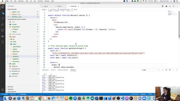Open the Run and Debug view
Viewport: 180px width, 101px height.
pos(3,24)
